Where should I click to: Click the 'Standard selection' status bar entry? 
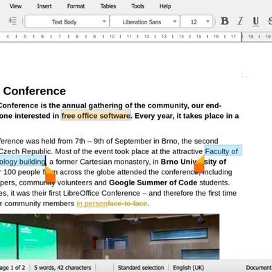click(x=141, y=268)
